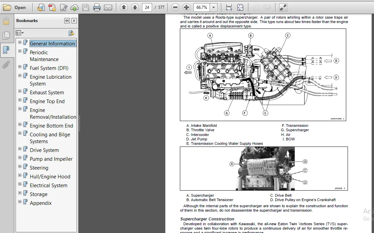
Task: Click the Edit/Sign document icon
Action: coord(63,7)
